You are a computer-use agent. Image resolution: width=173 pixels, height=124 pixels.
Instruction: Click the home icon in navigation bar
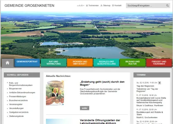point(8,63)
